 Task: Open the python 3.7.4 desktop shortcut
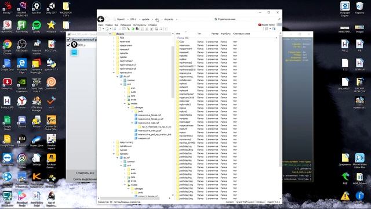(x=51, y=64)
